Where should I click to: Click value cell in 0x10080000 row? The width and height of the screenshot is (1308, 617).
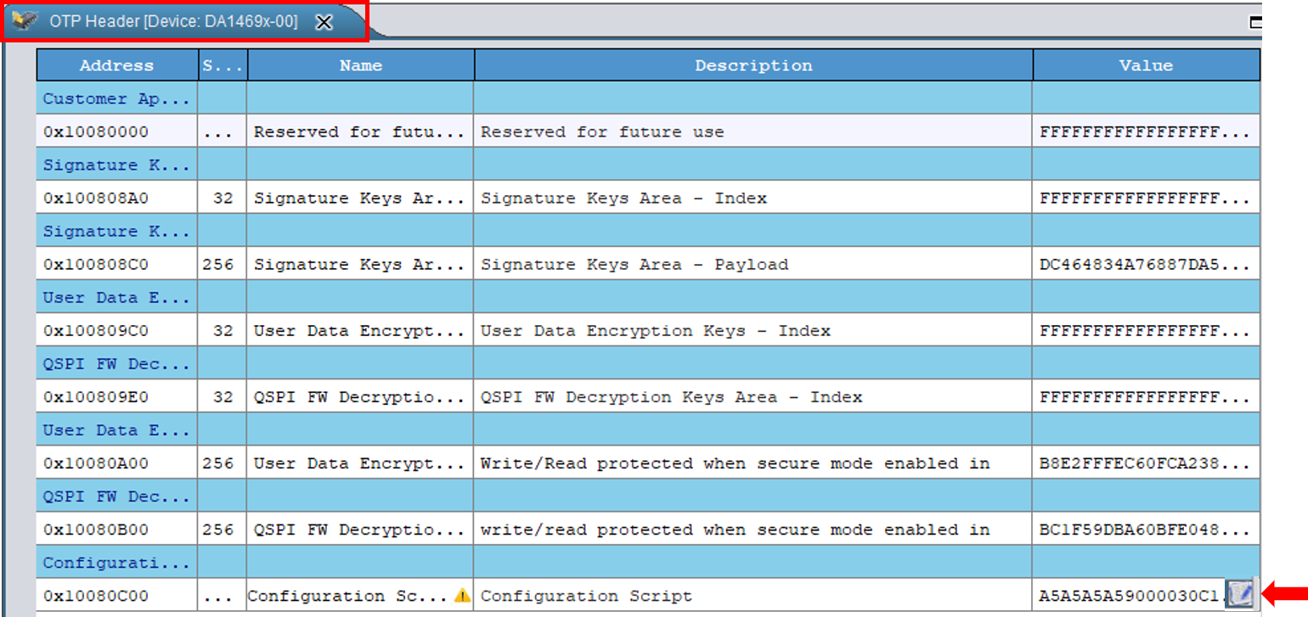point(1146,132)
